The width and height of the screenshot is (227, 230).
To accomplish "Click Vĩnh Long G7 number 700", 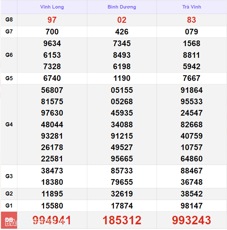I will 52,32.
